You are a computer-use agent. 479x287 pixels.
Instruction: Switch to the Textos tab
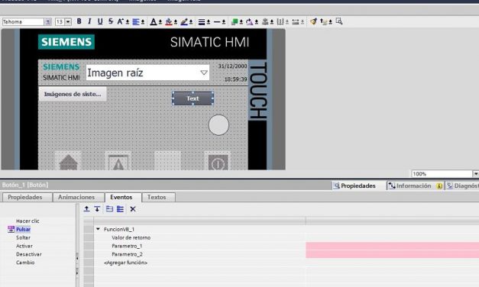coord(157,197)
